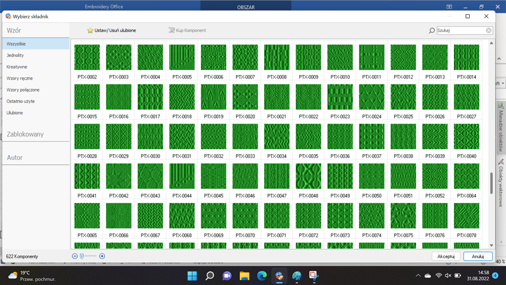This screenshot has height=285, width=506.
Task: Click the magnifier icon beside Szukaj
Action: (x=432, y=31)
